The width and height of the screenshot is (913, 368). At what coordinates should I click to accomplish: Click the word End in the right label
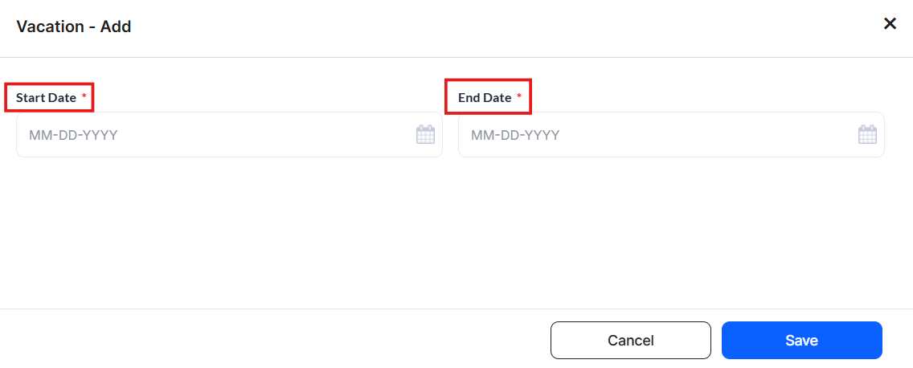(x=468, y=97)
